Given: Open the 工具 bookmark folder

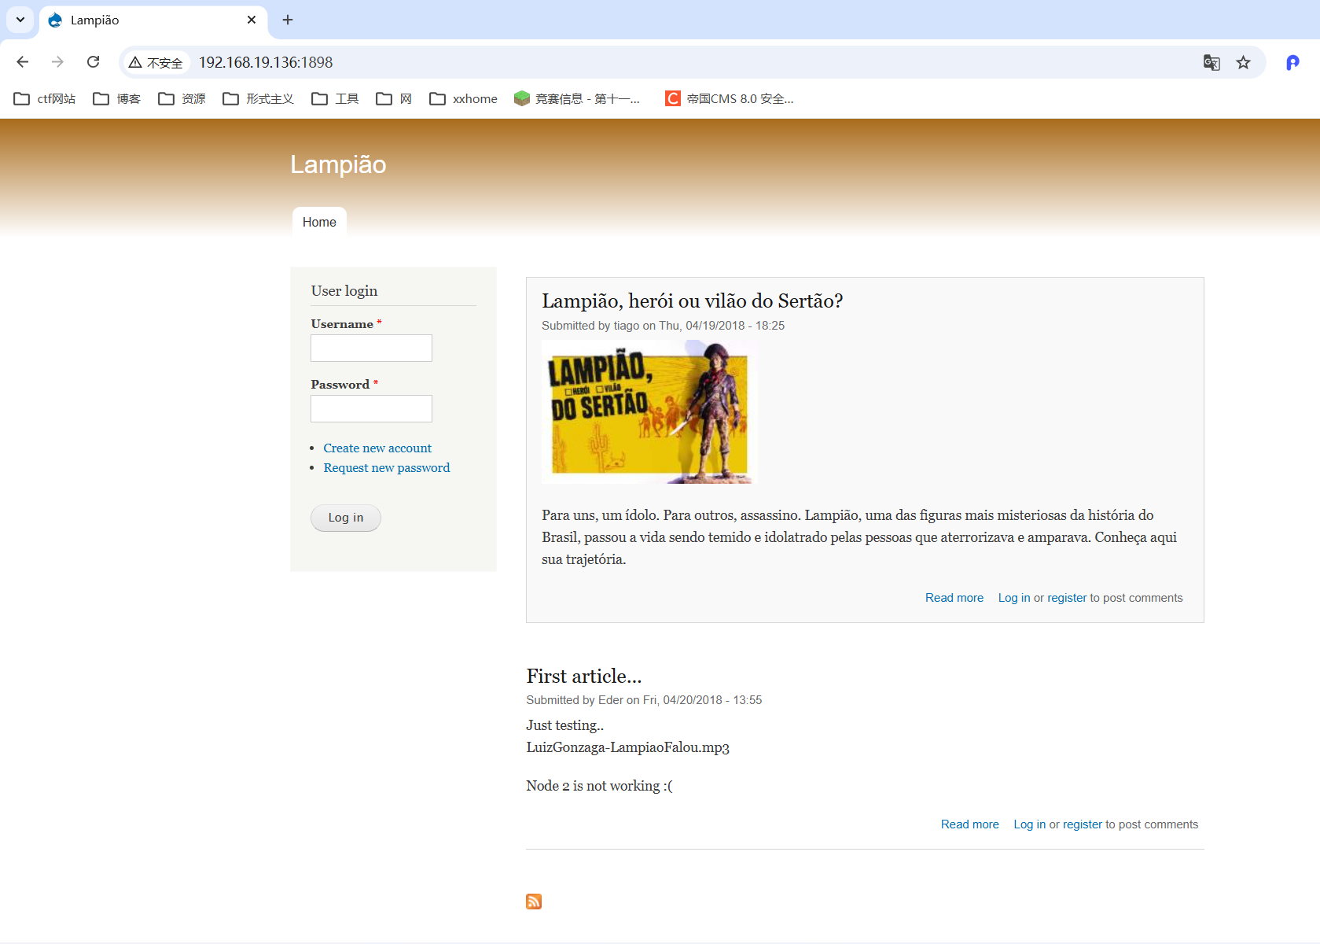Looking at the screenshot, I should tap(335, 98).
